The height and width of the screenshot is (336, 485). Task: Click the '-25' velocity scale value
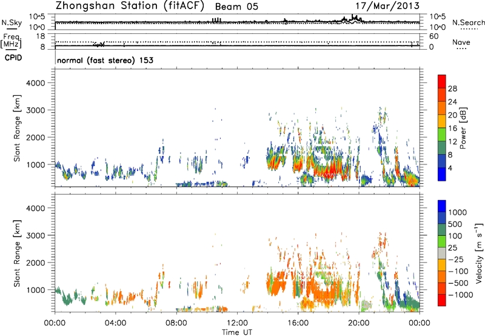[456, 259]
